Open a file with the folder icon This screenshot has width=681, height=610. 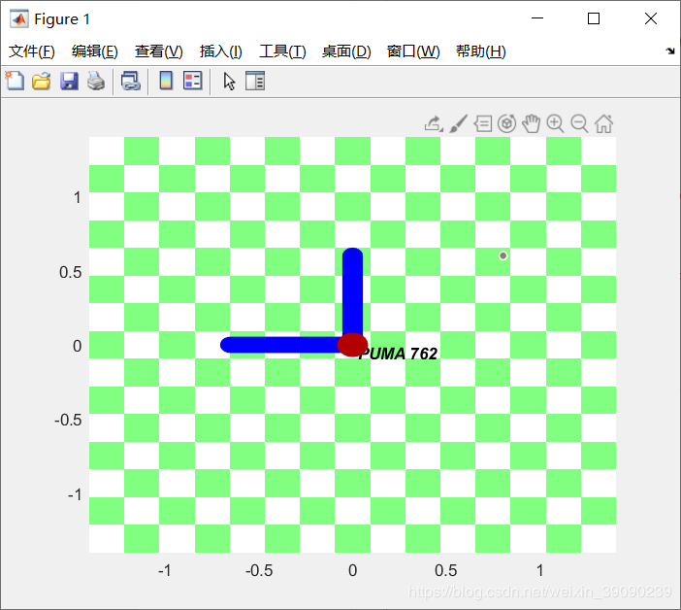tap(42, 81)
